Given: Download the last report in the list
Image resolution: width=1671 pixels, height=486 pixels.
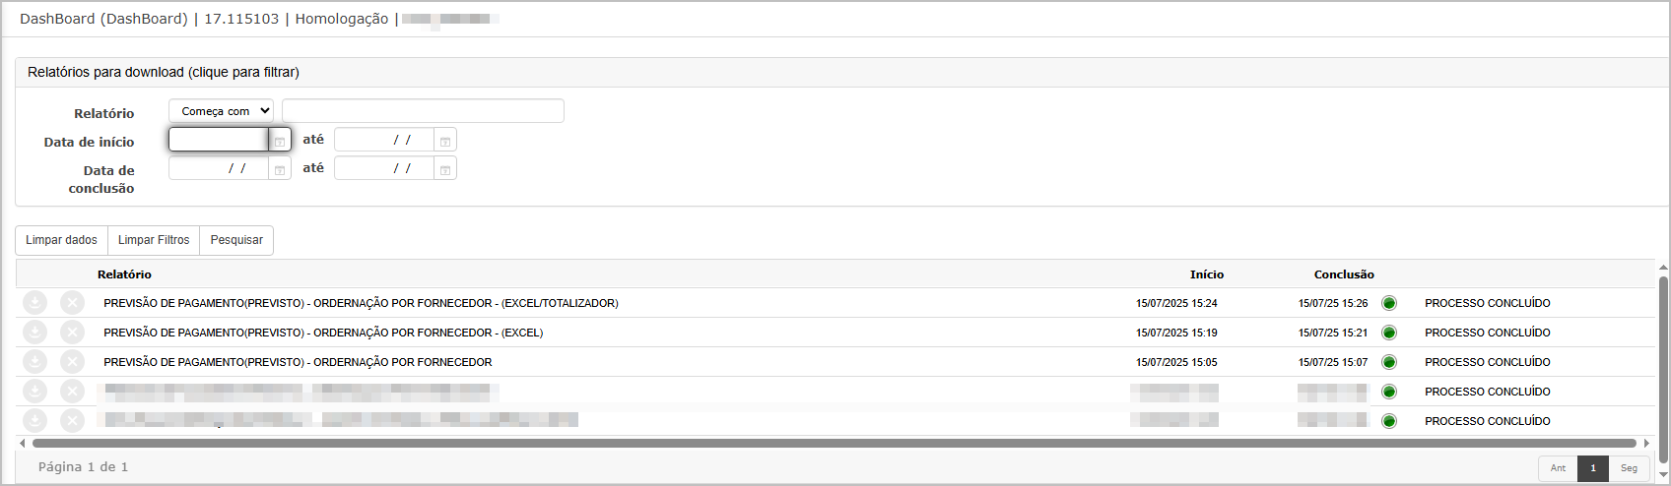Looking at the screenshot, I should tap(34, 421).
